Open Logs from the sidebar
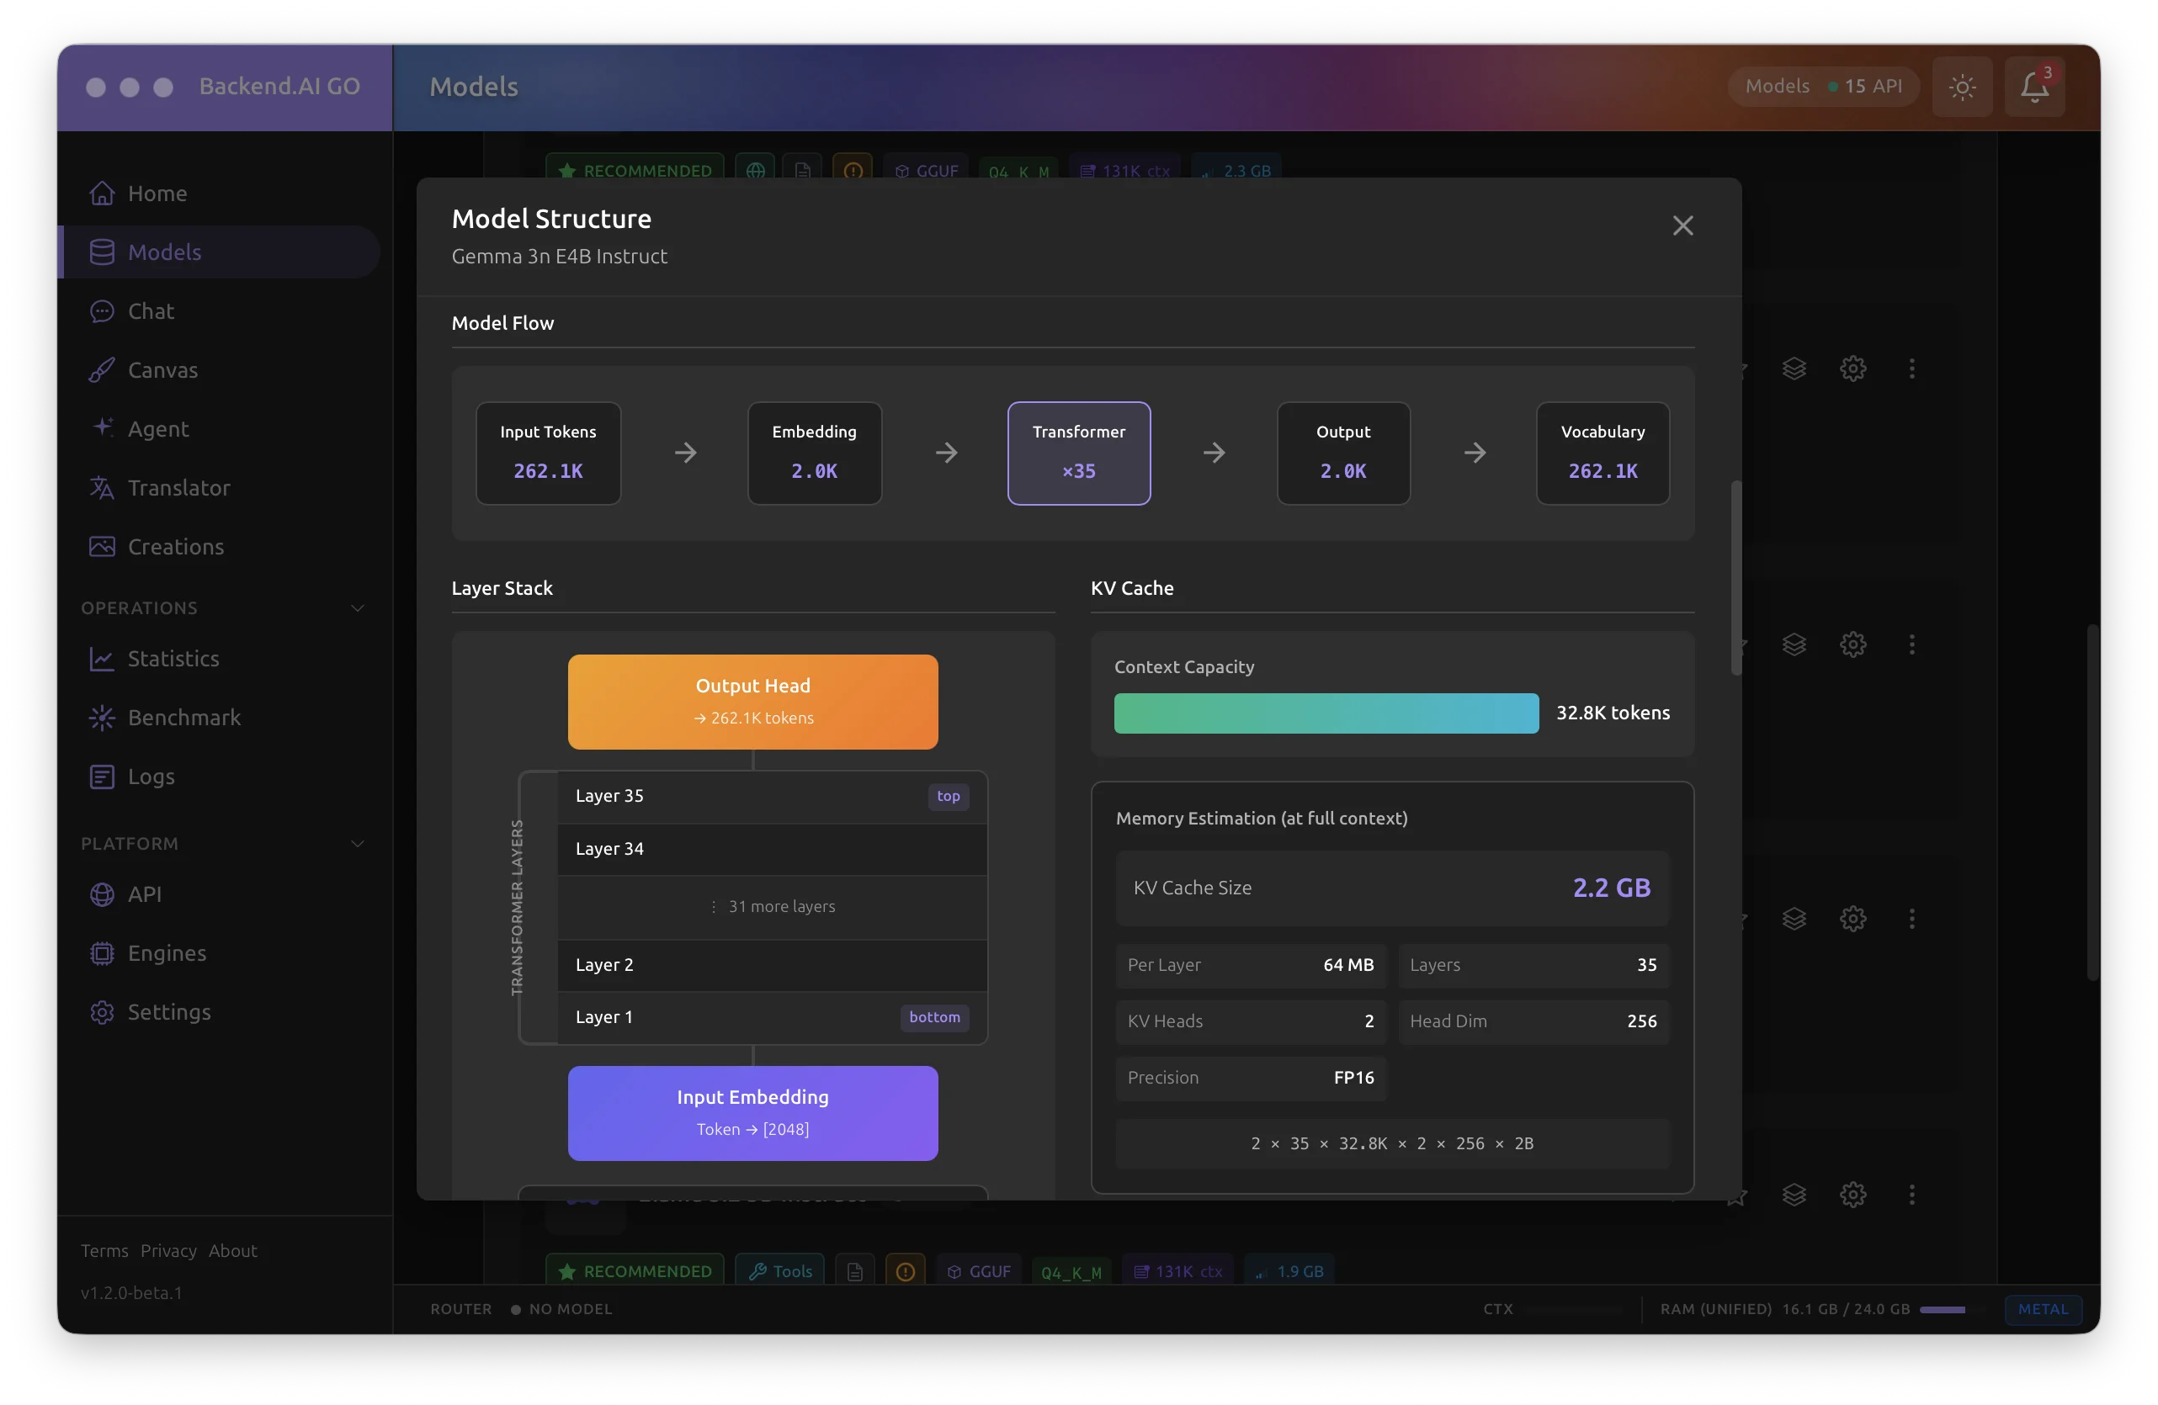 (x=150, y=776)
